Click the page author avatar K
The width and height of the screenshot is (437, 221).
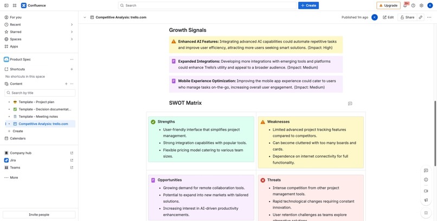(375, 17)
